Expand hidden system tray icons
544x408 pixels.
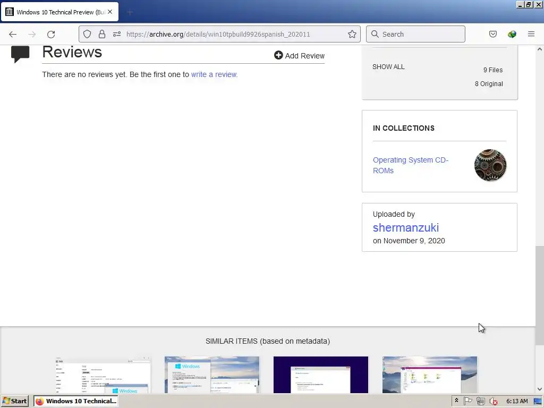[x=456, y=401]
